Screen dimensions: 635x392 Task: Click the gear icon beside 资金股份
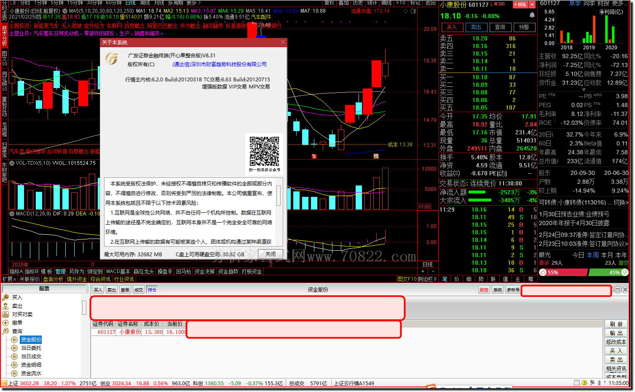14,340
